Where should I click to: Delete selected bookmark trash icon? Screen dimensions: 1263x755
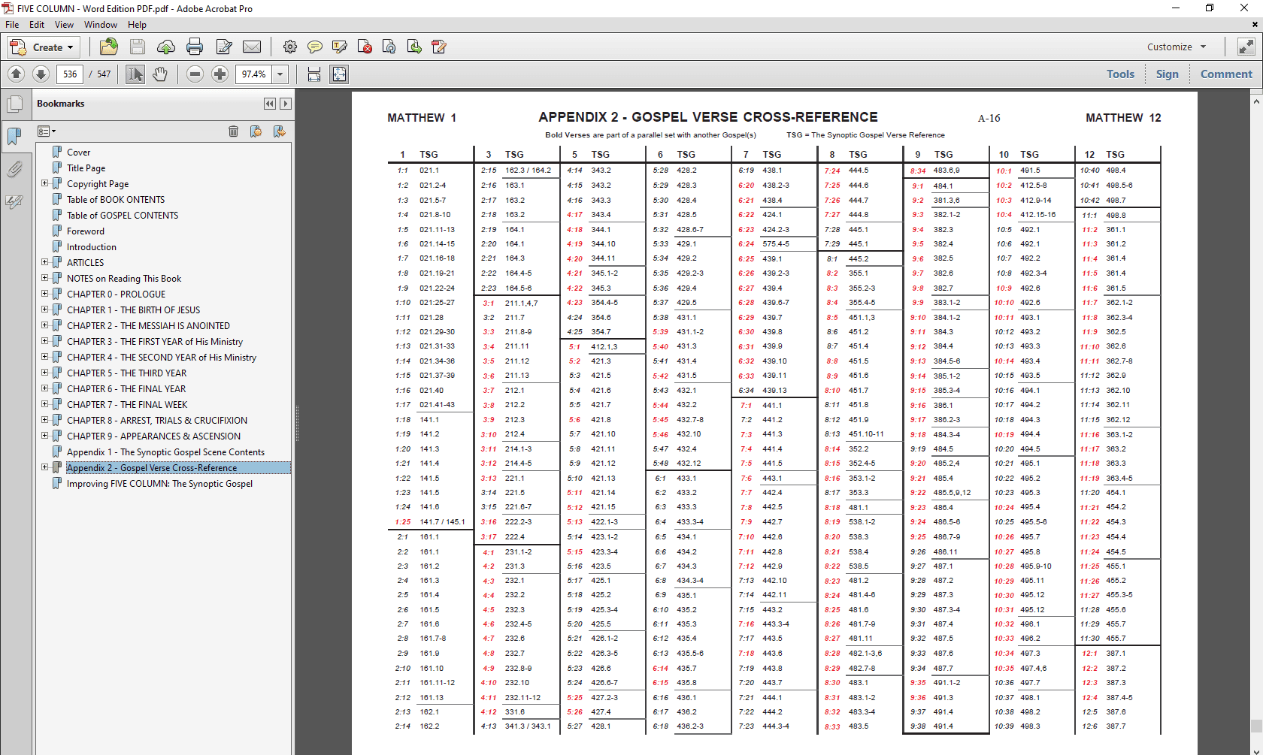tap(233, 131)
